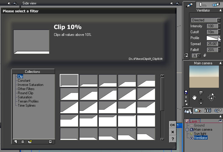This screenshot has width=223, height=152.
Task: Click the Cutoff field showing 10m
Action: (212, 32)
